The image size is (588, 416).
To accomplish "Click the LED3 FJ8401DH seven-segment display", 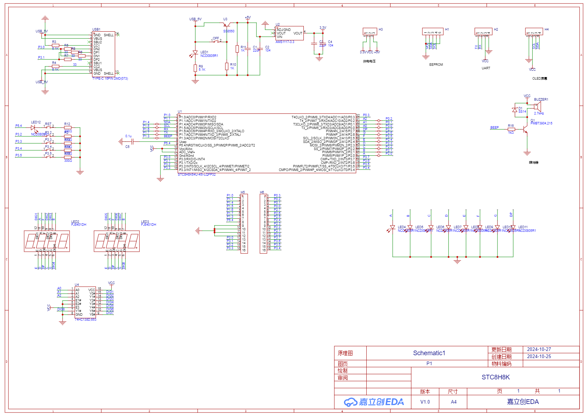I will pos(117,241).
